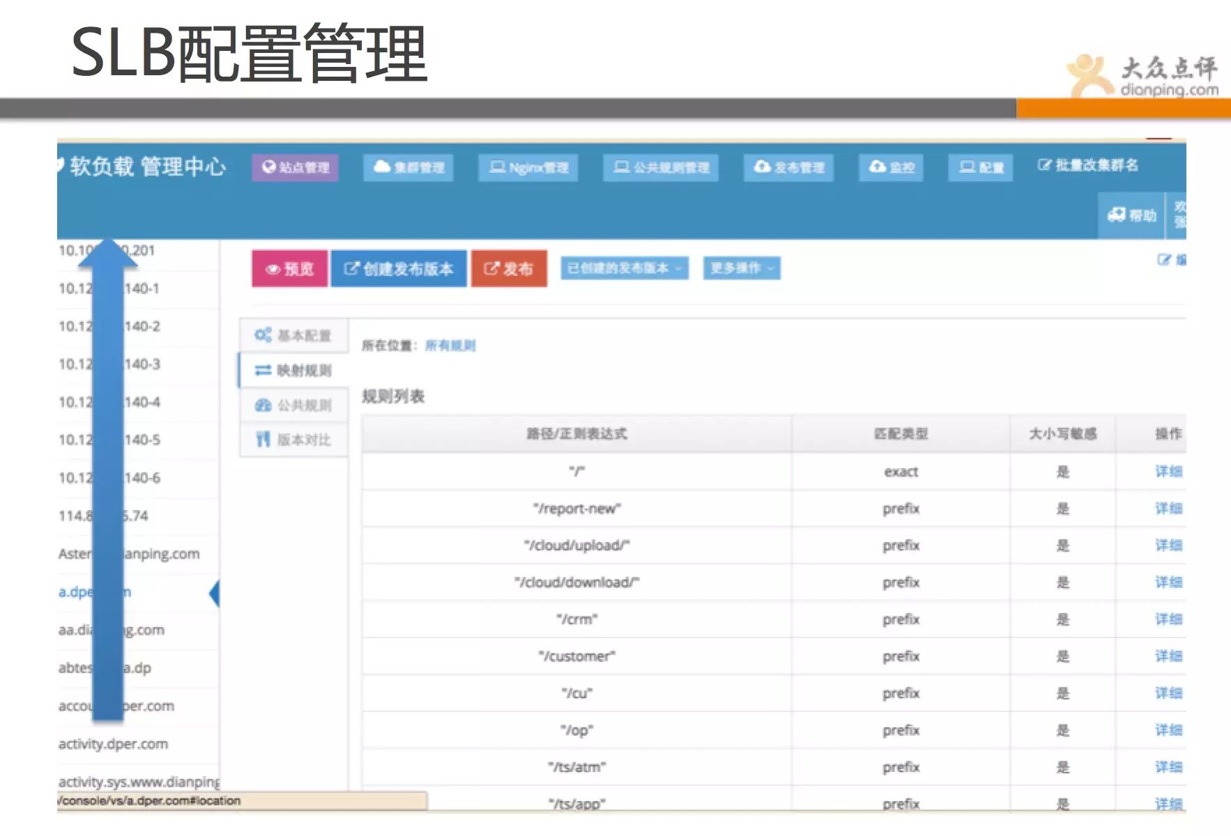Open 监控 in the top navigation
Screen dimensions: 1231x836
coord(891,167)
